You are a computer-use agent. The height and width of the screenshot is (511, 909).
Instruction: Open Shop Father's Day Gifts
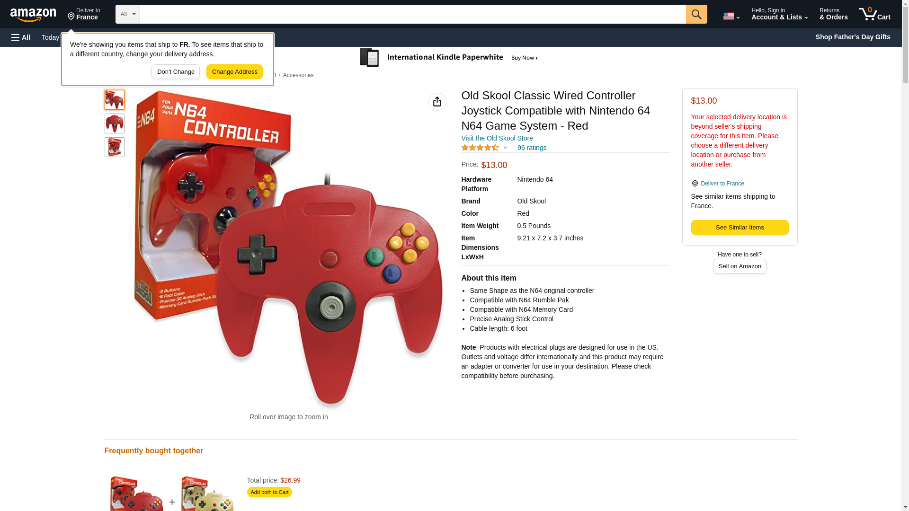click(853, 37)
